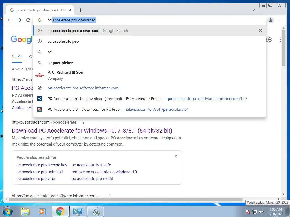This screenshot has width=290, height=217.
Task: Search 'remove pc accelerate on windows 10'
Action: pyautogui.click(x=104, y=172)
